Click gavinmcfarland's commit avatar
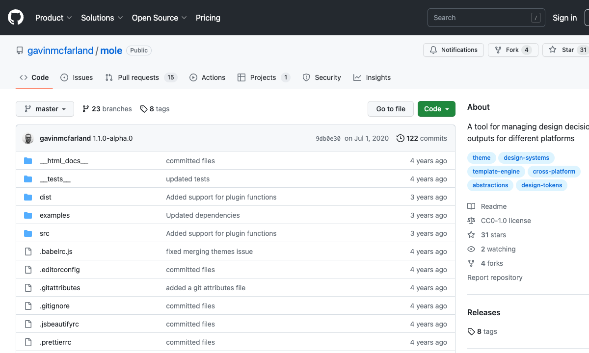 [28, 138]
